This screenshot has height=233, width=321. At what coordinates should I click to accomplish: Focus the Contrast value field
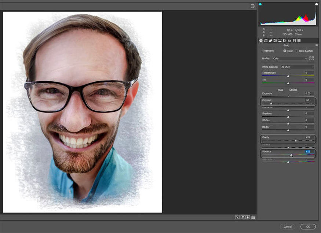pos(309,100)
